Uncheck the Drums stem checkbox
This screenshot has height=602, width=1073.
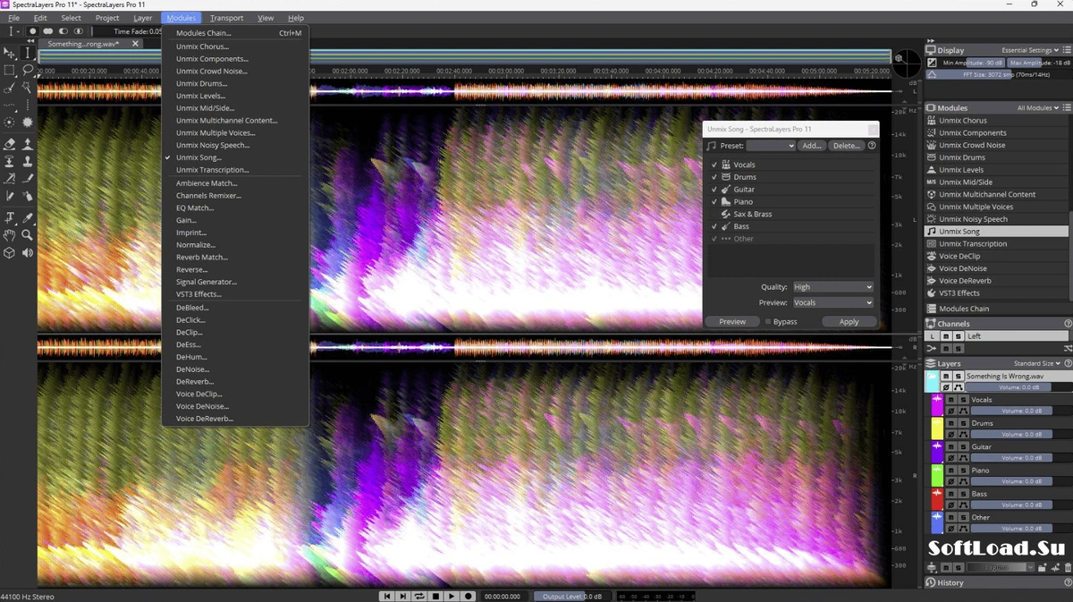point(714,177)
